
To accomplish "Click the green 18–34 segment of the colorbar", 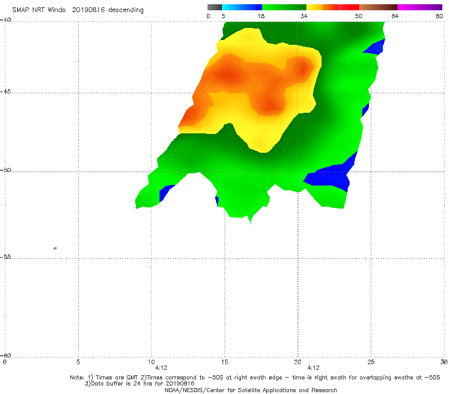I will click(x=285, y=7).
